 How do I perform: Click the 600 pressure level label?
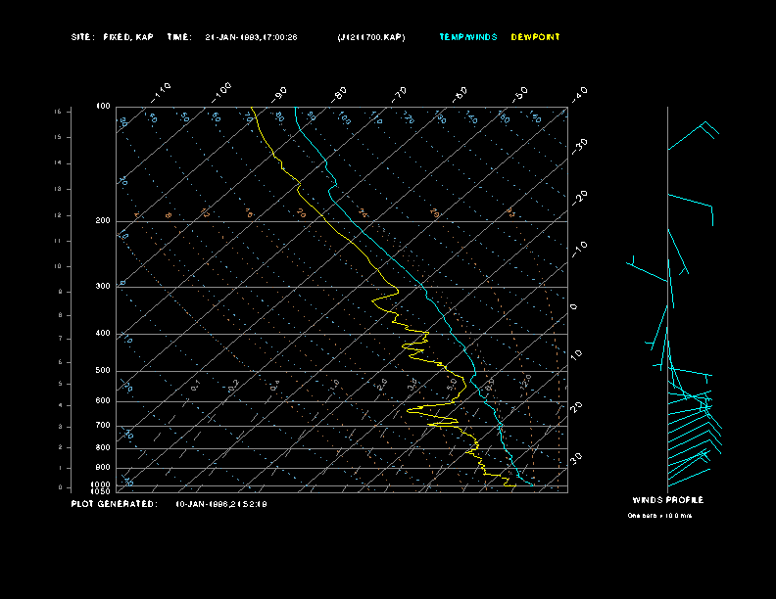[103, 401]
